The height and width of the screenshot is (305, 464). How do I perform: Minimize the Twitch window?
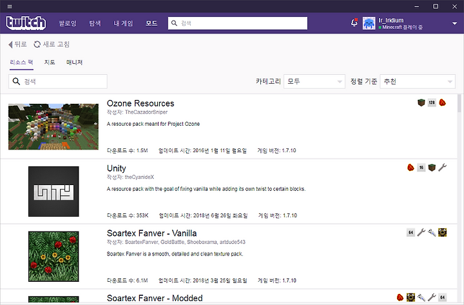click(x=417, y=6)
